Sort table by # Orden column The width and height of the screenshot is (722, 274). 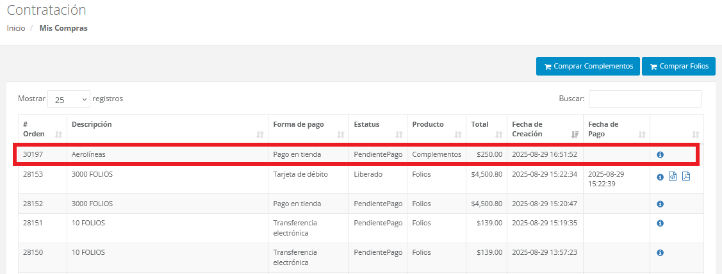click(x=42, y=129)
